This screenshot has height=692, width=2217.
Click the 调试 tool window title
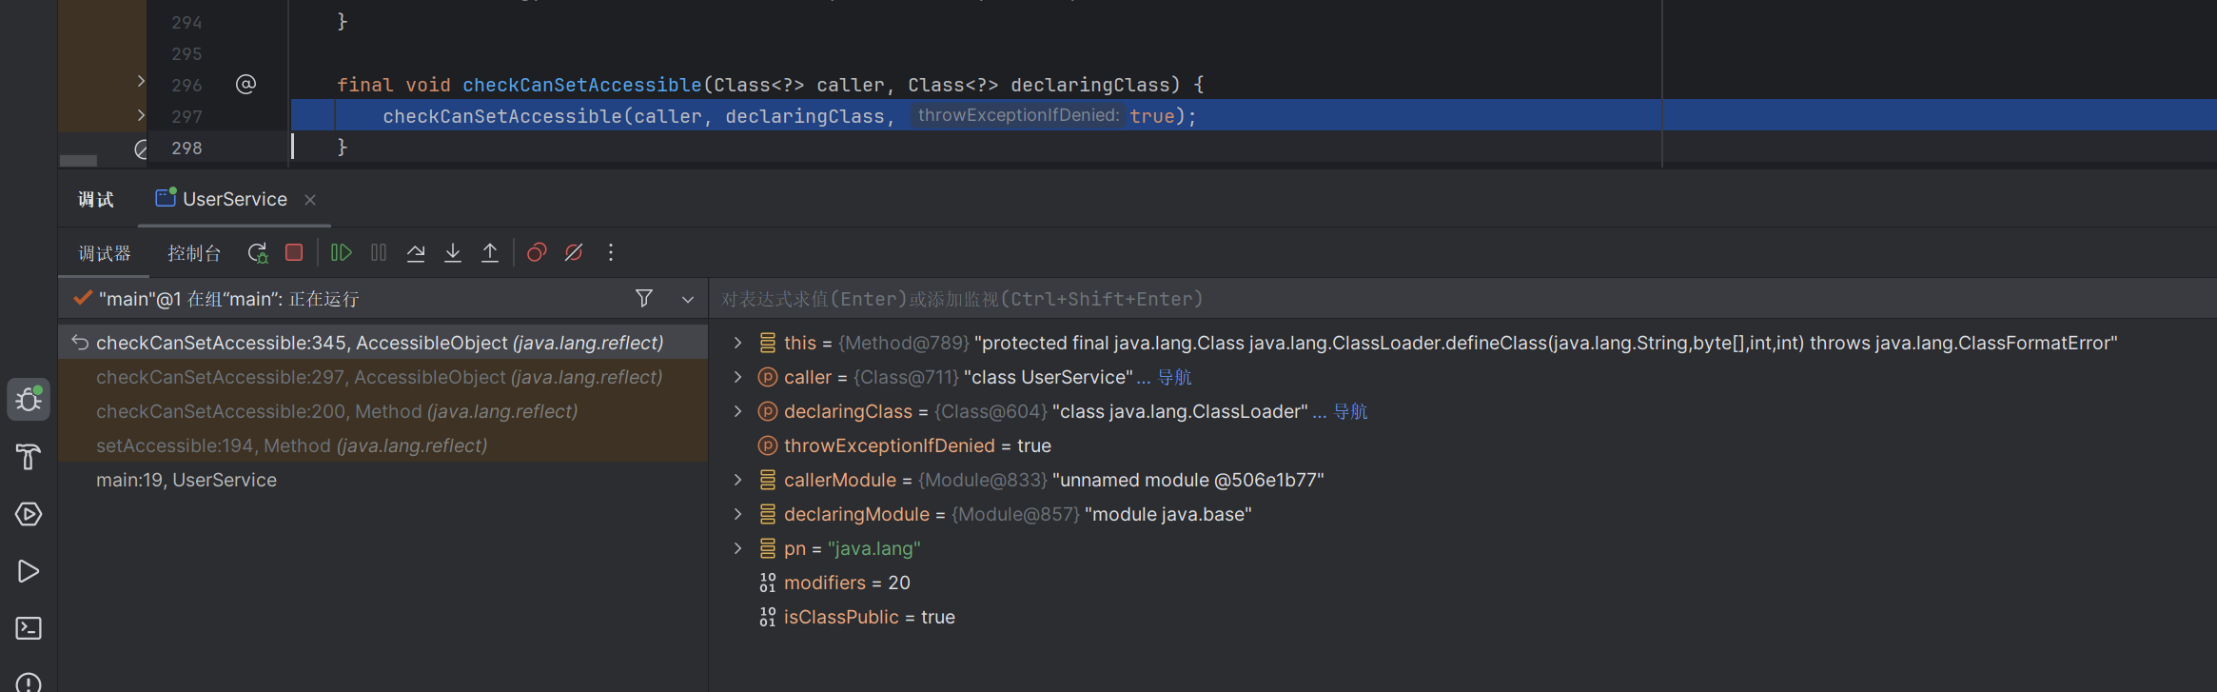[x=96, y=200]
